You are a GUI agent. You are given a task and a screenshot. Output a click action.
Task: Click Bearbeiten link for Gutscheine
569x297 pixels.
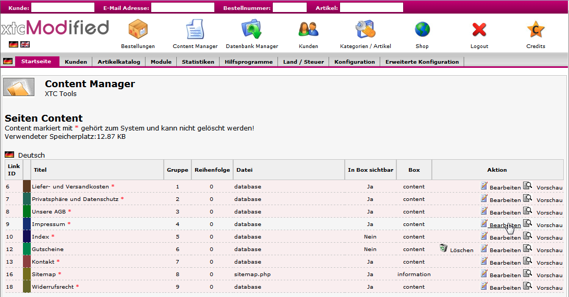pyautogui.click(x=505, y=250)
